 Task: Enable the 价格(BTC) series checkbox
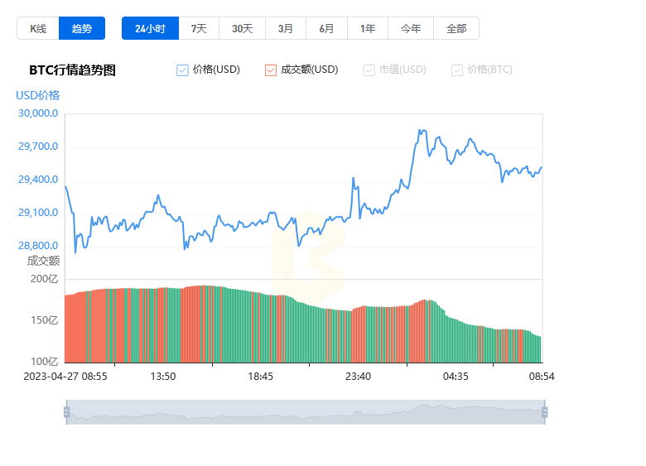tap(457, 70)
